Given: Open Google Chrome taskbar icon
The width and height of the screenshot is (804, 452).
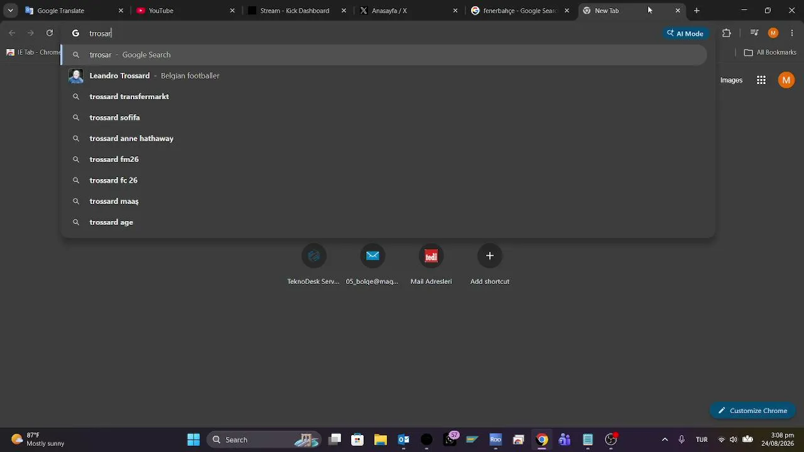Looking at the screenshot, I should 541,439.
